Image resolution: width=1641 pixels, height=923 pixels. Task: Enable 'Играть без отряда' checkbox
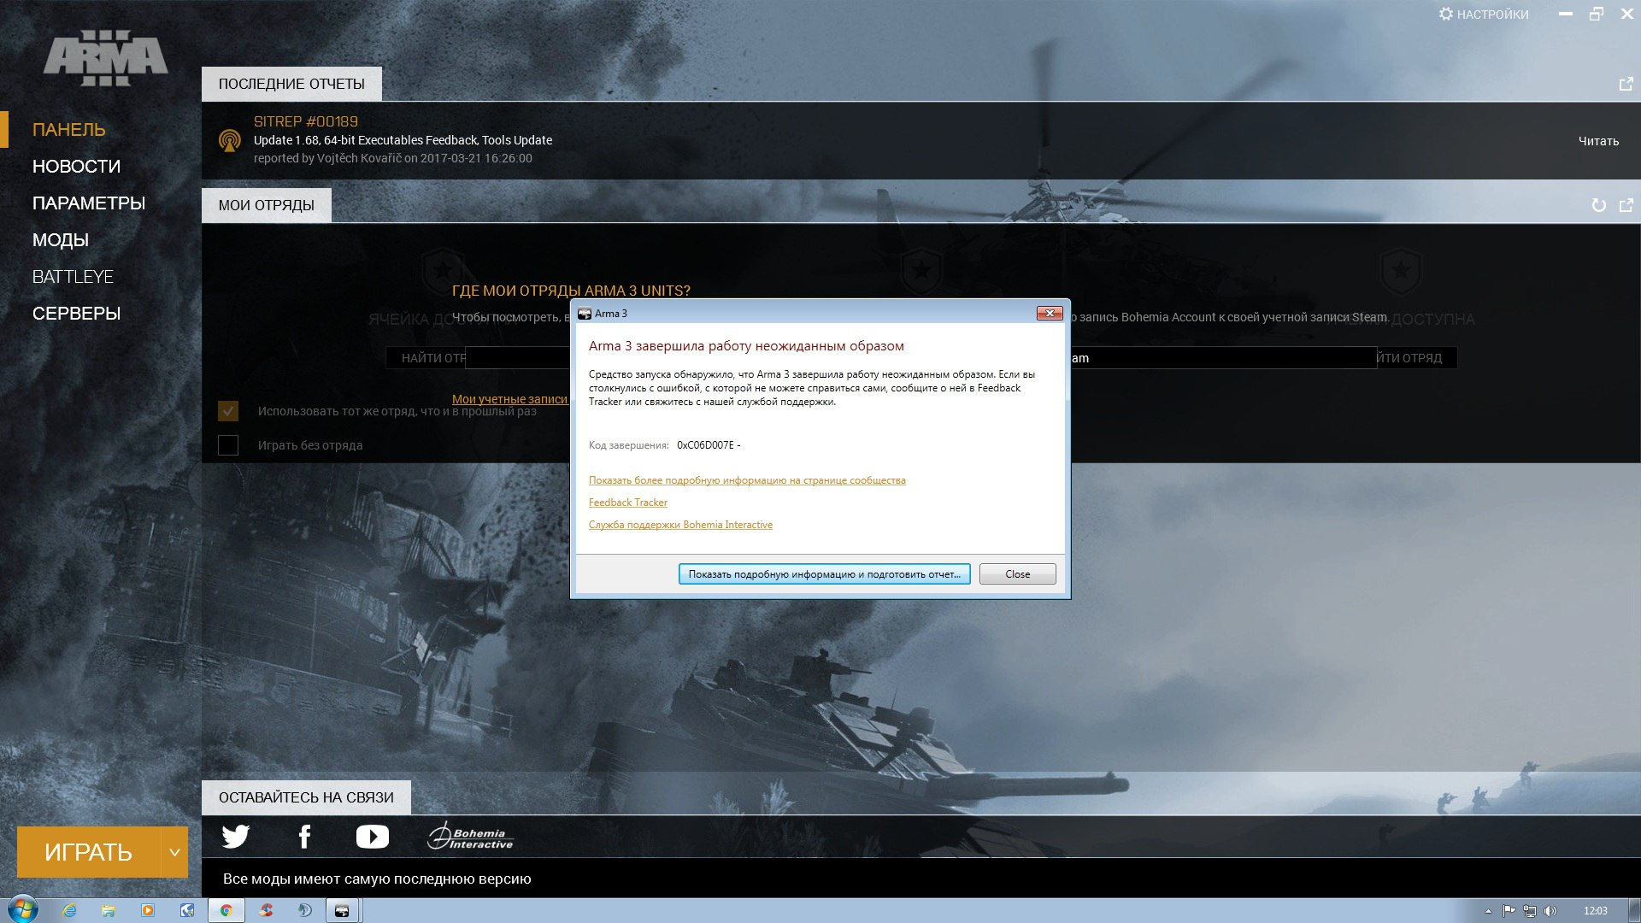228,445
